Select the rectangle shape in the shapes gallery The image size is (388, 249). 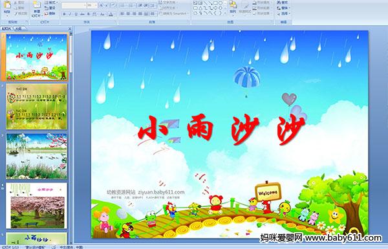(216, 3)
